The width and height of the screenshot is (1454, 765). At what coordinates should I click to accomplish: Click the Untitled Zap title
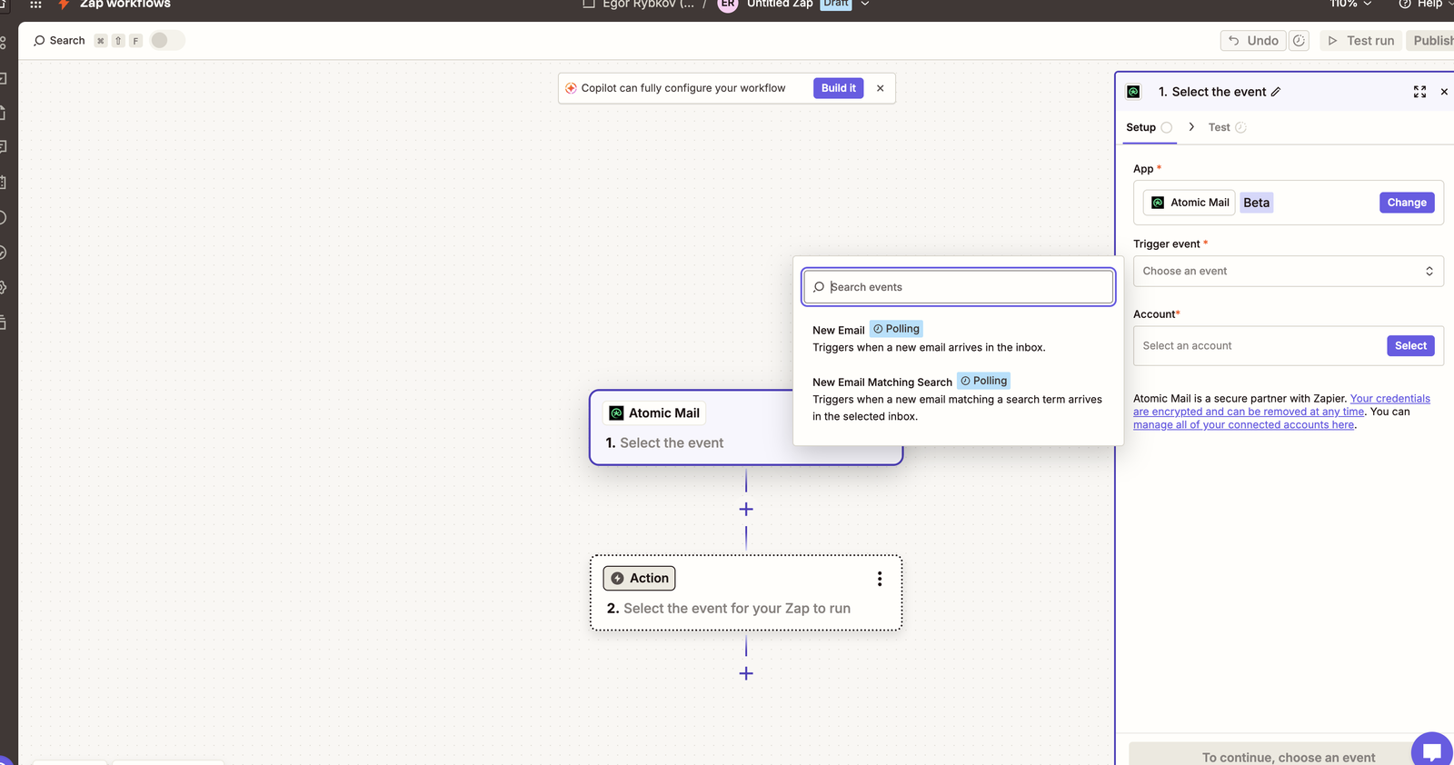click(x=780, y=5)
